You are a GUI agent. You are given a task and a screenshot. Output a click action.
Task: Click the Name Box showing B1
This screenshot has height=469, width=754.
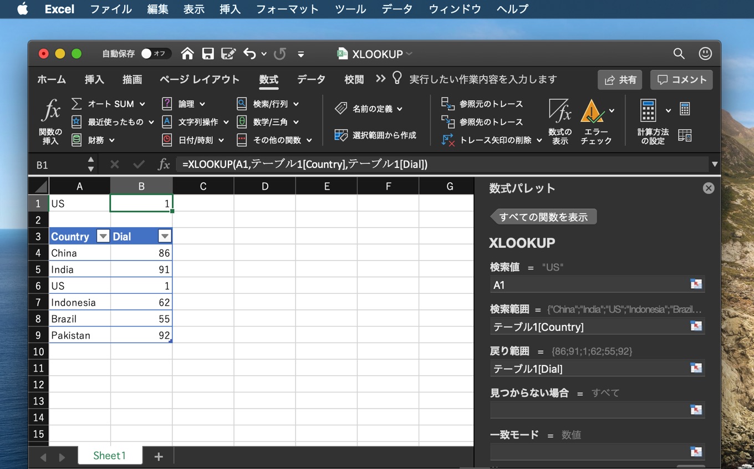pyautogui.click(x=58, y=165)
